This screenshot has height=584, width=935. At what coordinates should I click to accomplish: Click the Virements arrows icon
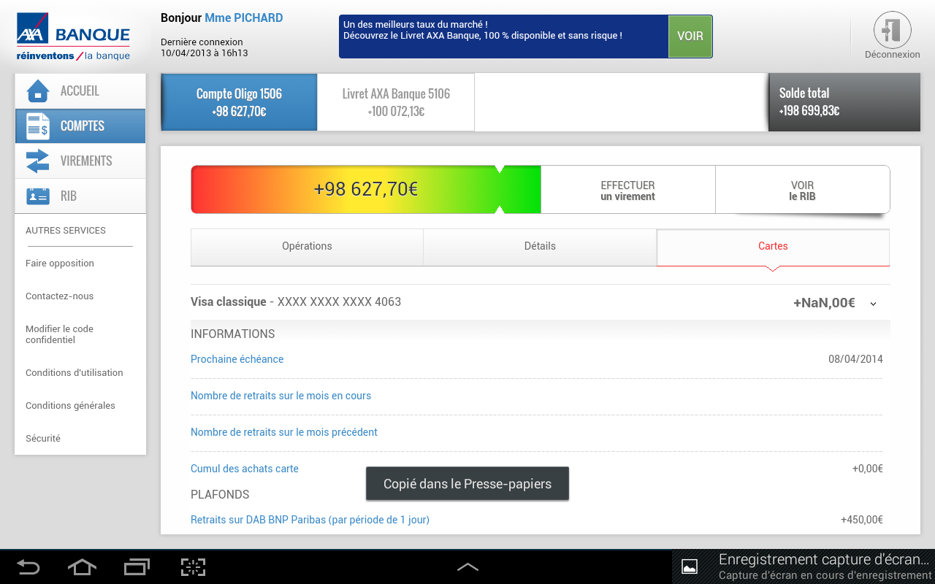pyautogui.click(x=37, y=161)
